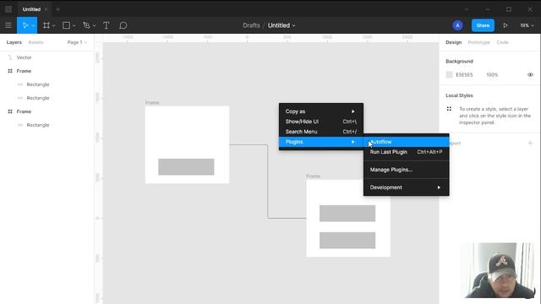Viewport: 541px width, 304px height.
Task: Toggle background visibility eye icon
Action: 530,75
